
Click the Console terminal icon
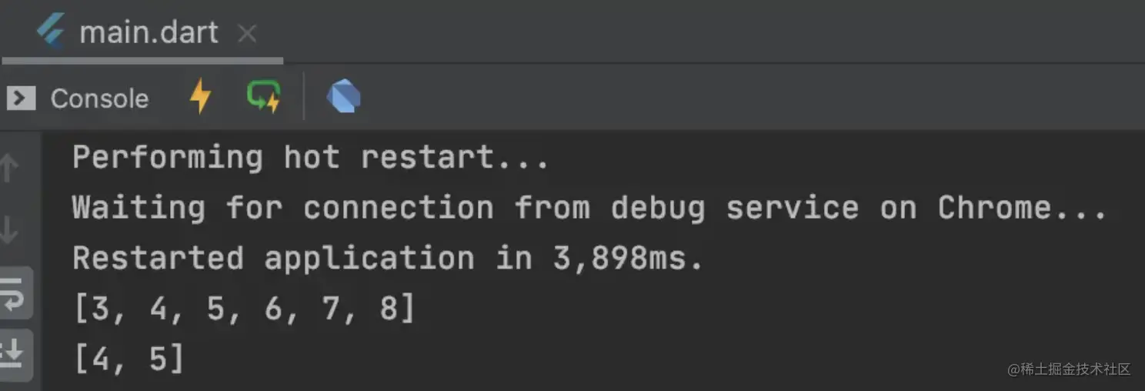point(21,98)
